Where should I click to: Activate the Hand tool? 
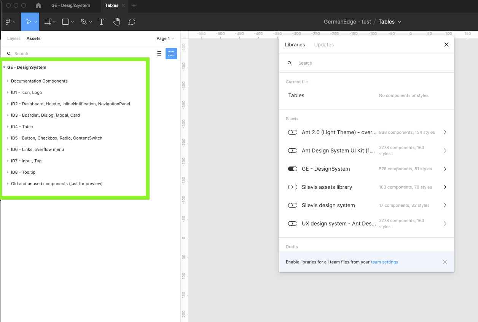tap(116, 22)
